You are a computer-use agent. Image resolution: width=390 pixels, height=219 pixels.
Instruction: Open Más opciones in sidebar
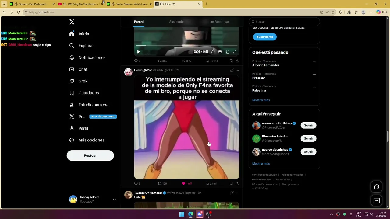pyautogui.click(x=87, y=140)
